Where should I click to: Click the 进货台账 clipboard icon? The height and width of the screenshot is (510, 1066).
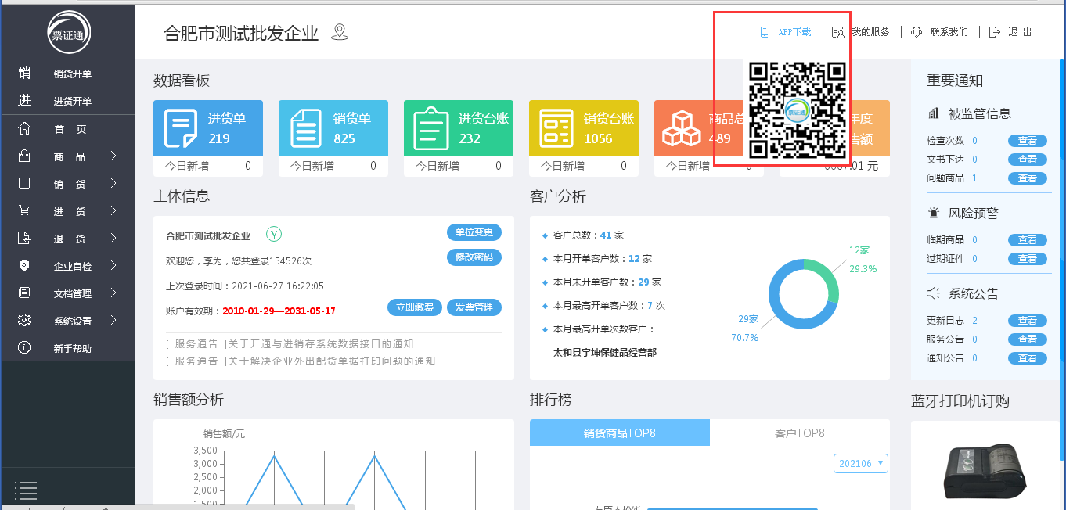point(431,129)
